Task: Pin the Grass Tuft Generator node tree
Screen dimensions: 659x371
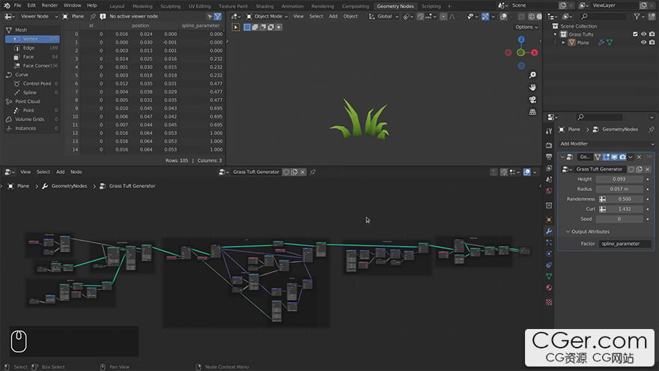Action: 313,172
